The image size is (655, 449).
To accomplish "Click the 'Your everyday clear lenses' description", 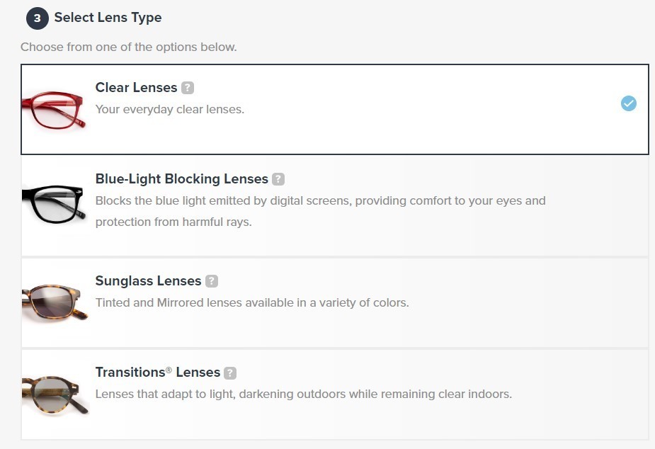I will (170, 110).
